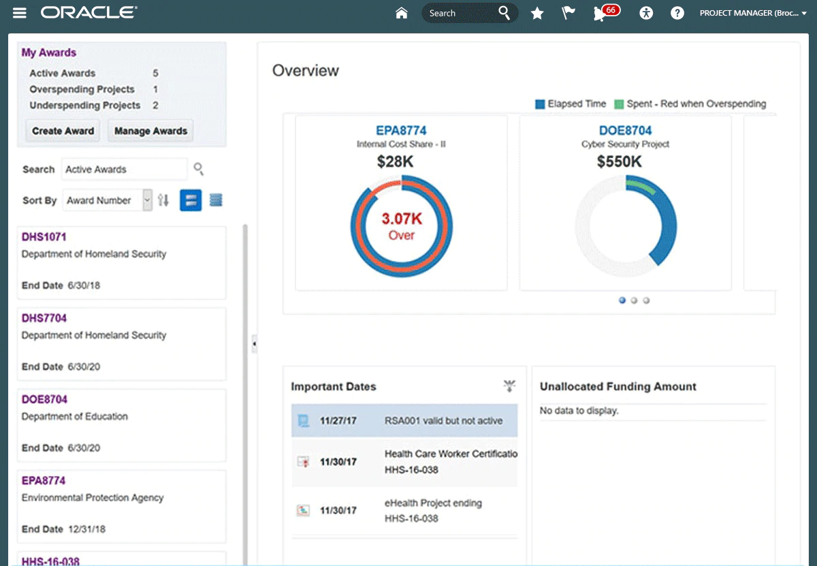Toggle the sort order icon
Viewport: 817px width, 566px height.
click(163, 200)
